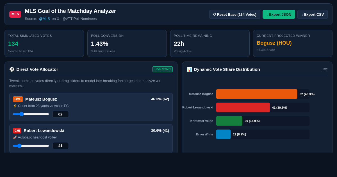Screen dimensions: 337x177
Task: Select the Poll Time Remaining value 22h
Action: [179, 44]
